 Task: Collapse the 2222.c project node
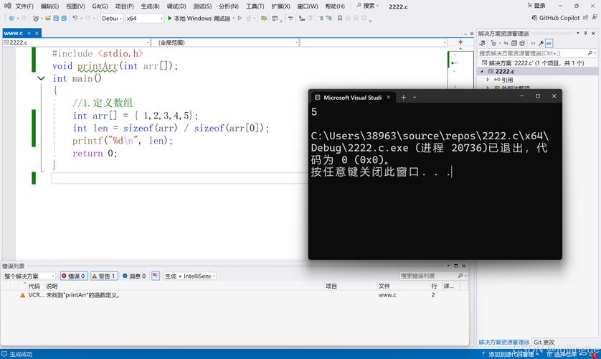[x=482, y=72]
